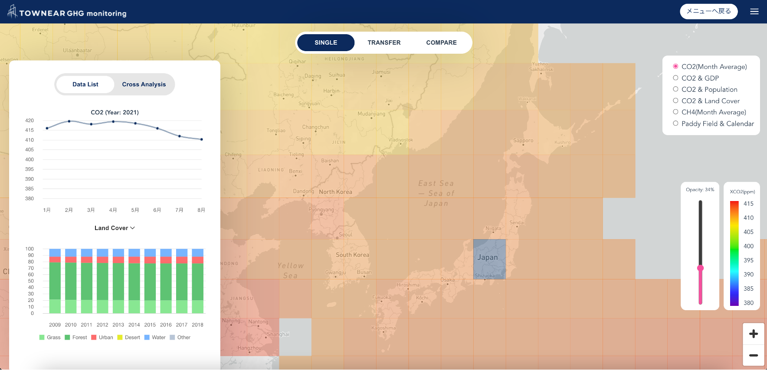Open the hamburger menu icon
Image resolution: width=767 pixels, height=370 pixels.
tap(754, 12)
